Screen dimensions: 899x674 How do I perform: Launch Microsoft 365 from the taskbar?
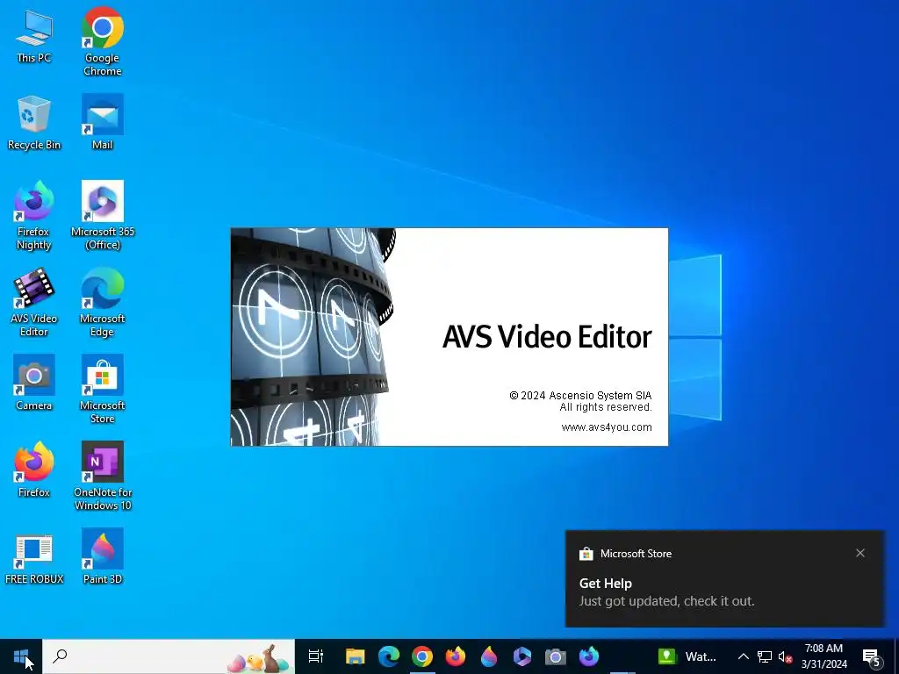[521, 656]
